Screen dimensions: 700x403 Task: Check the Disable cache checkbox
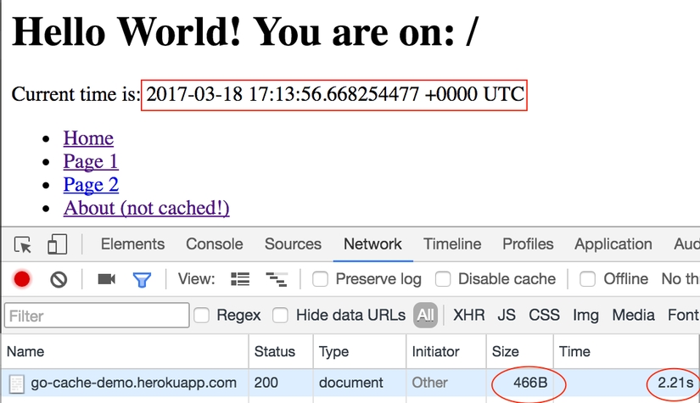pos(443,279)
